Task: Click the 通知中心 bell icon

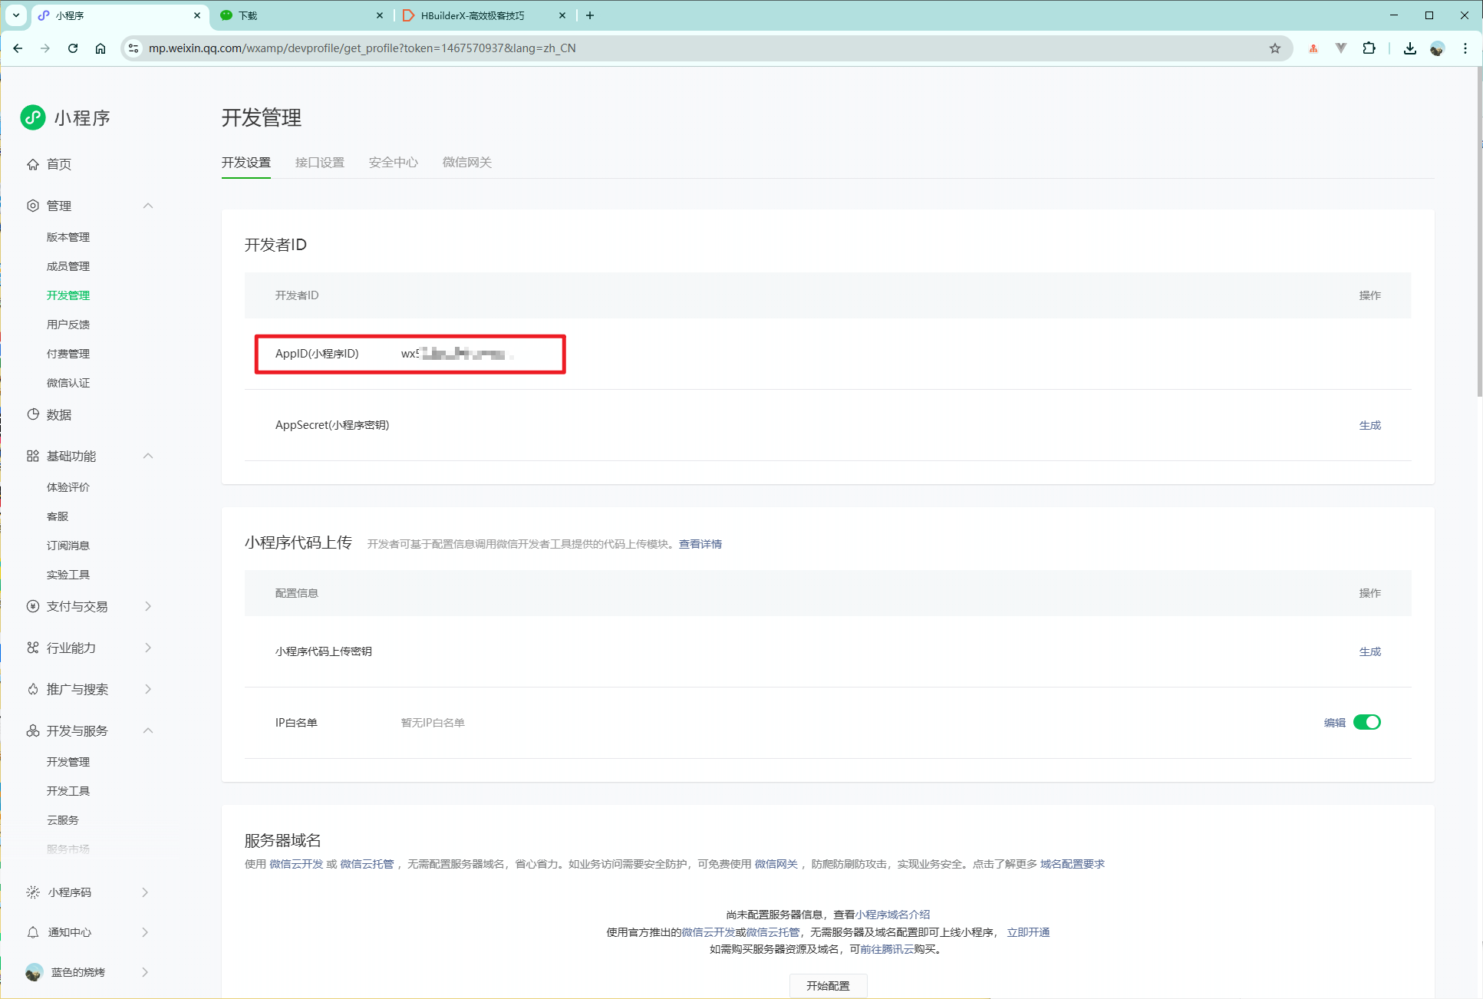Action: (x=33, y=932)
